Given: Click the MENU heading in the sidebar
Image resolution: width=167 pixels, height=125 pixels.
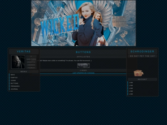Looking at the screenshot, I should coord(24,72).
